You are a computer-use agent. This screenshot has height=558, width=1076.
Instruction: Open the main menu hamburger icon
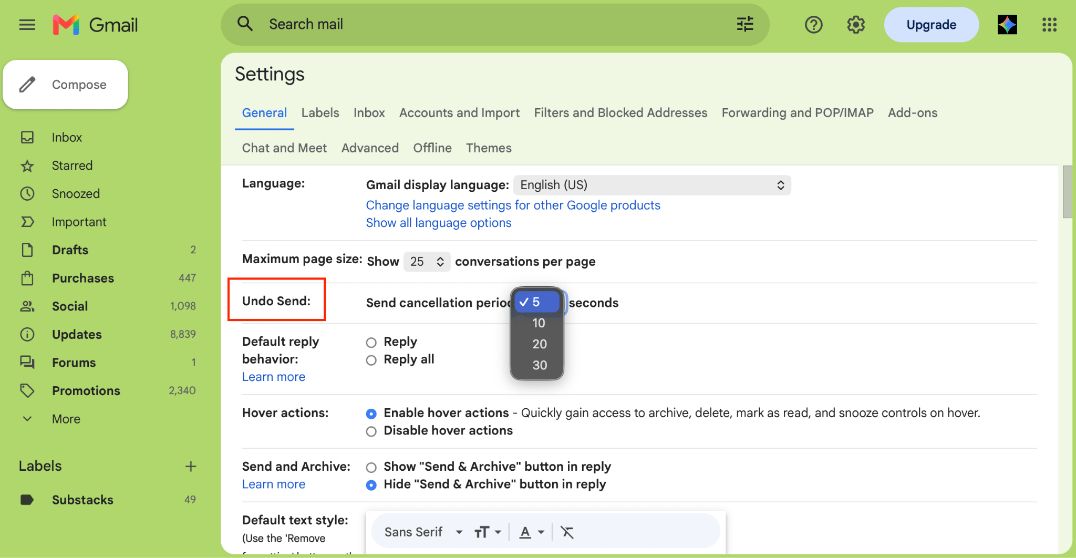click(x=27, y=25)
